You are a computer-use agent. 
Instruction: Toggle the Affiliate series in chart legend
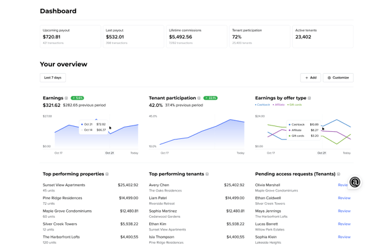point(279,105)
